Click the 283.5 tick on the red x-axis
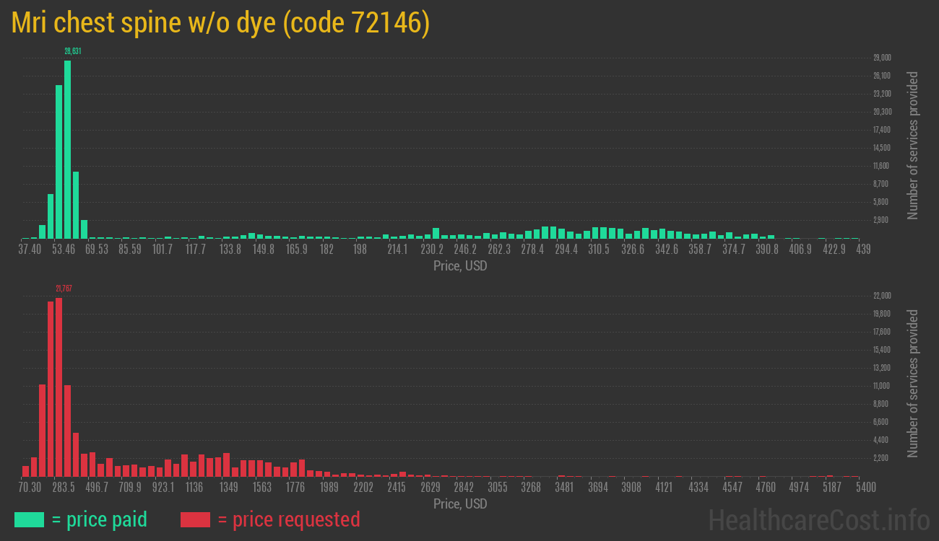Image resolution: width=939 pixels, height=541 pixels. point(63,488)
